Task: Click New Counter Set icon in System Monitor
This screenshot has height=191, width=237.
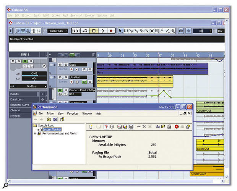Action: pos(91,127)
